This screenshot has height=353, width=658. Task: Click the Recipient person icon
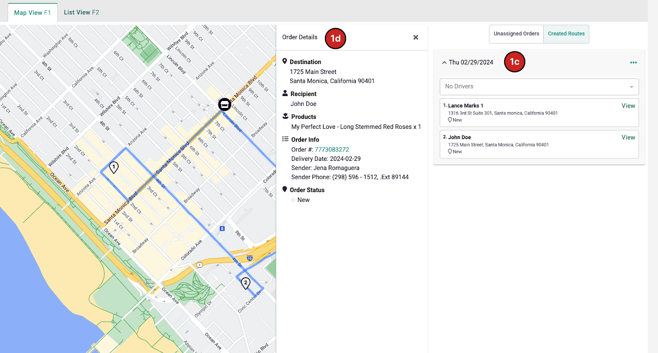click(285, 94)
